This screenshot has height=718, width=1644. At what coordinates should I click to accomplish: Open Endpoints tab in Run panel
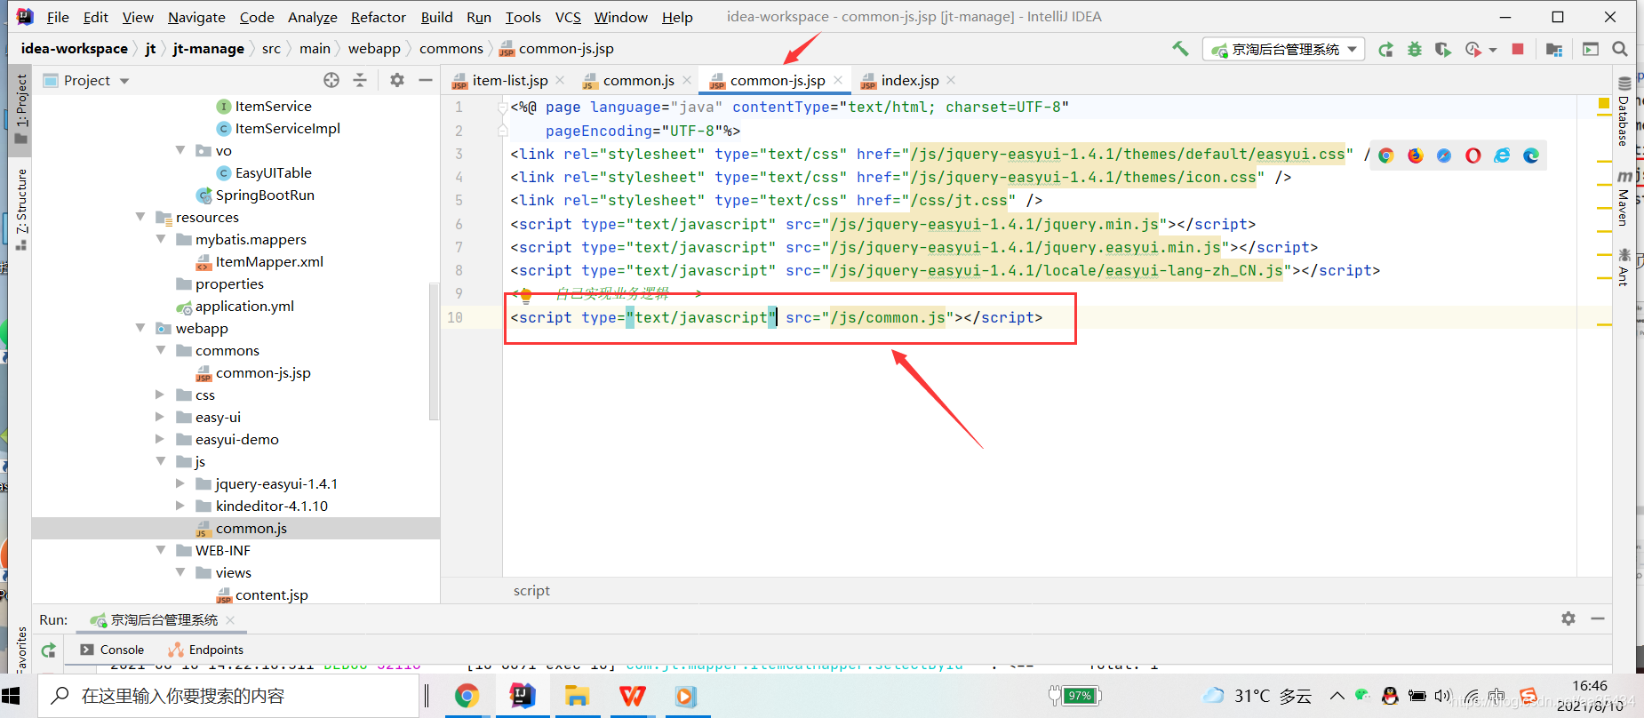205,650
